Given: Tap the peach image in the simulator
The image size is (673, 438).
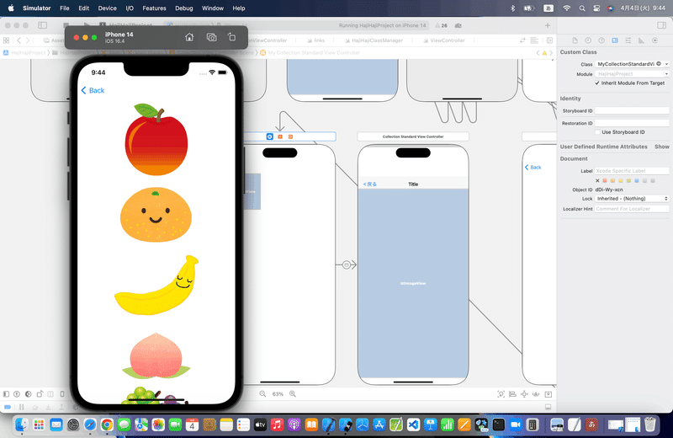Looking at the screenshot, I should coord(156,355).
